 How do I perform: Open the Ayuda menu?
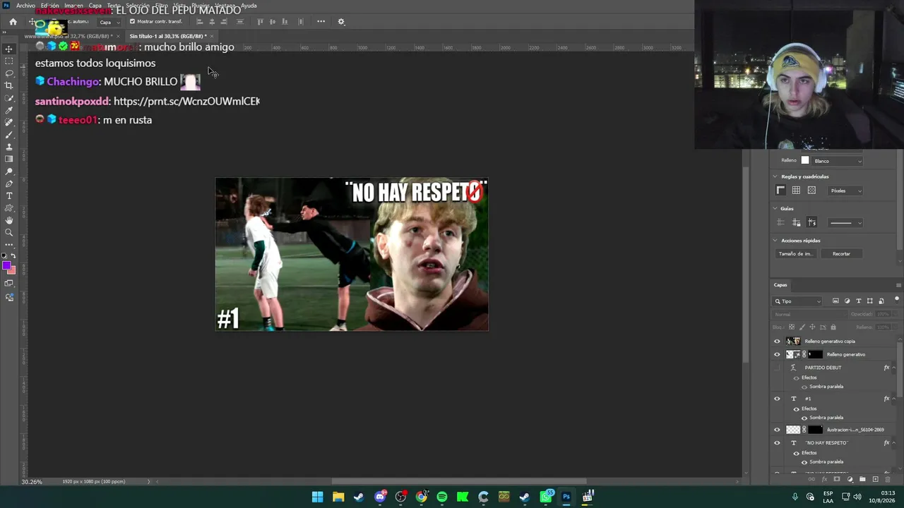[249, 6]
